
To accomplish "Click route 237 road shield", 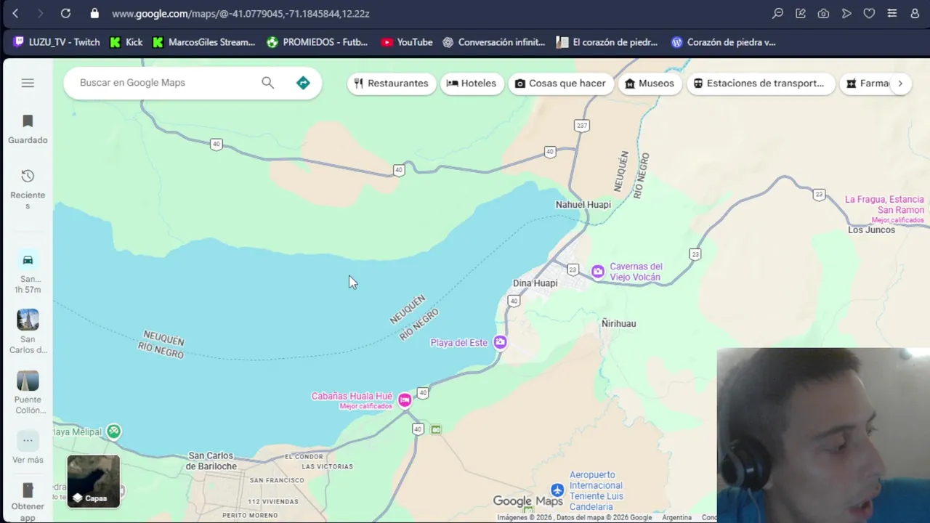I will [581, 126].
